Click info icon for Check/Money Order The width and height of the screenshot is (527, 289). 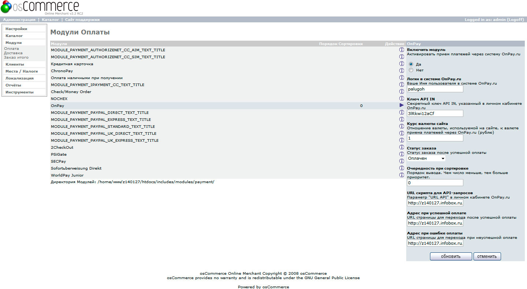[x=401, y=92]
